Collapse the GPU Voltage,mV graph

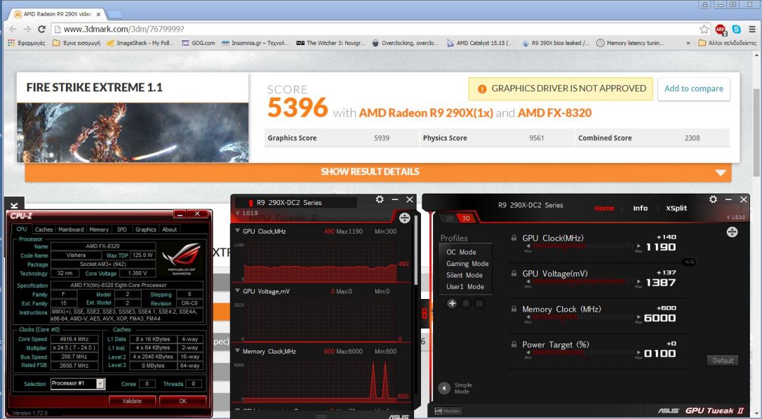pyautogui.click(x=237, y=291)
